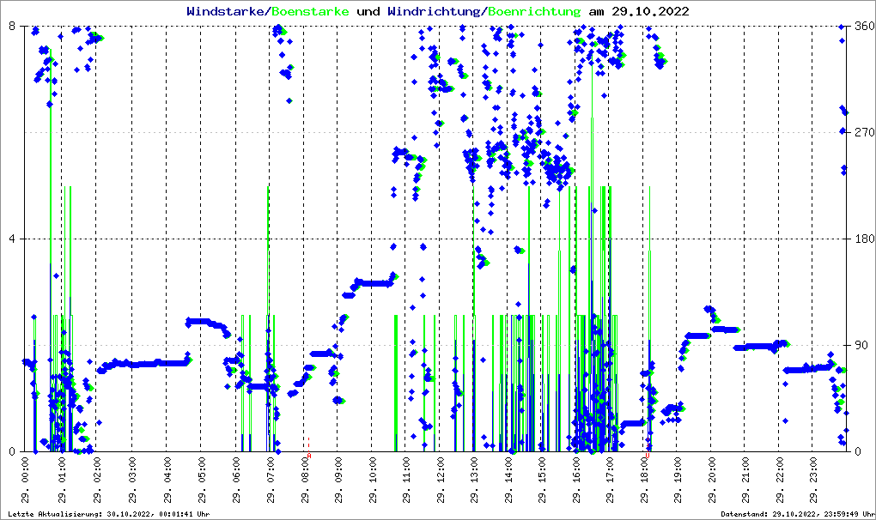Click the x-axis label '29. 03:00'
The height and width of the screenshot is (520, 876).
coord(132,480)
